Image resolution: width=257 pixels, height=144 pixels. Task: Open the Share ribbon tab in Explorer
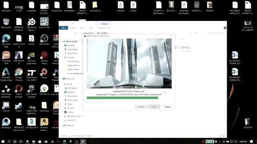click(82, 28)
